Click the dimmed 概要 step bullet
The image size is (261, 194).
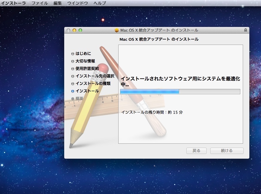tap(73, 98)
